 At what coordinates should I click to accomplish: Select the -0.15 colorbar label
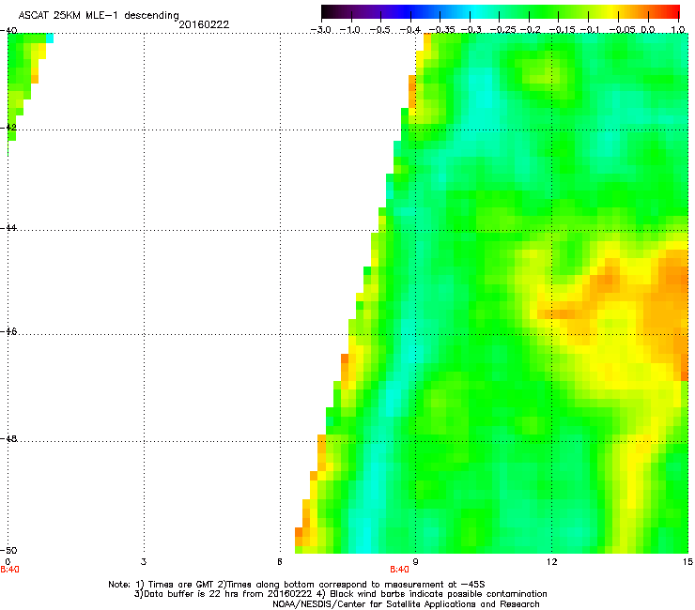tap(562, 30)
